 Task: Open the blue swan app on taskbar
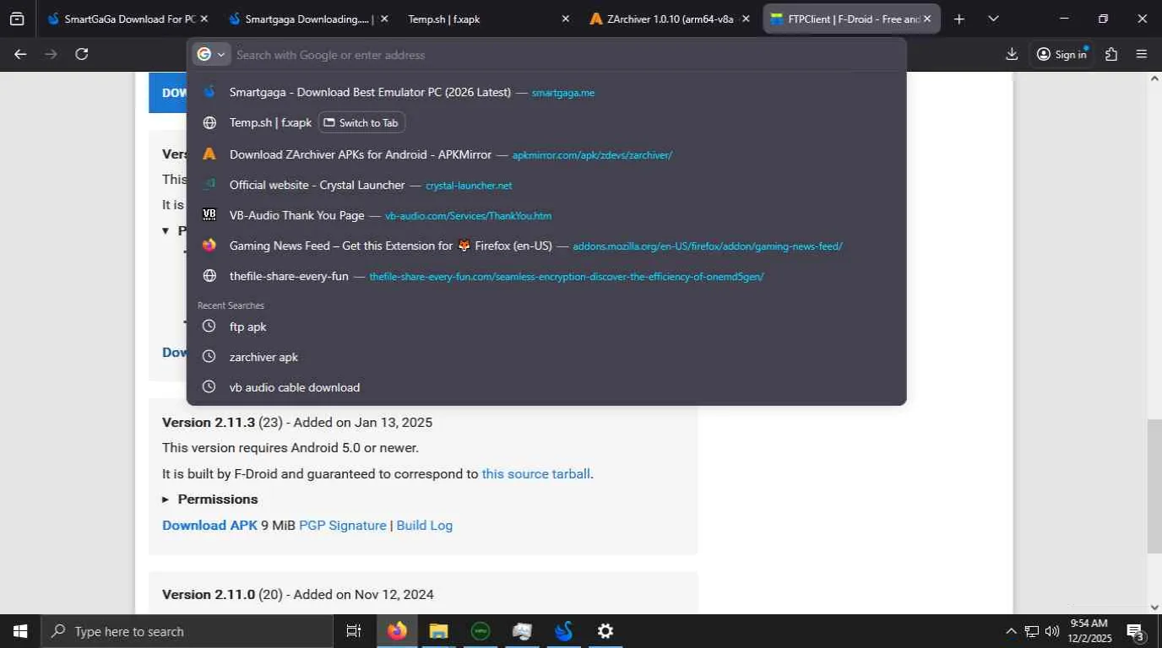(x=564, y=631)
